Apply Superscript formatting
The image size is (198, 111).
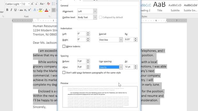point(30,10)
